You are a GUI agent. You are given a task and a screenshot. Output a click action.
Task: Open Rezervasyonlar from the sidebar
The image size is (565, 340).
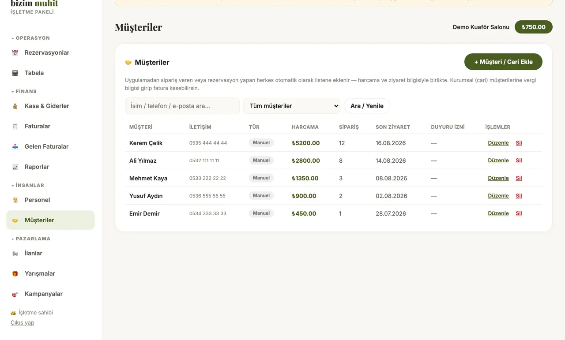click(x=50, y=52)
